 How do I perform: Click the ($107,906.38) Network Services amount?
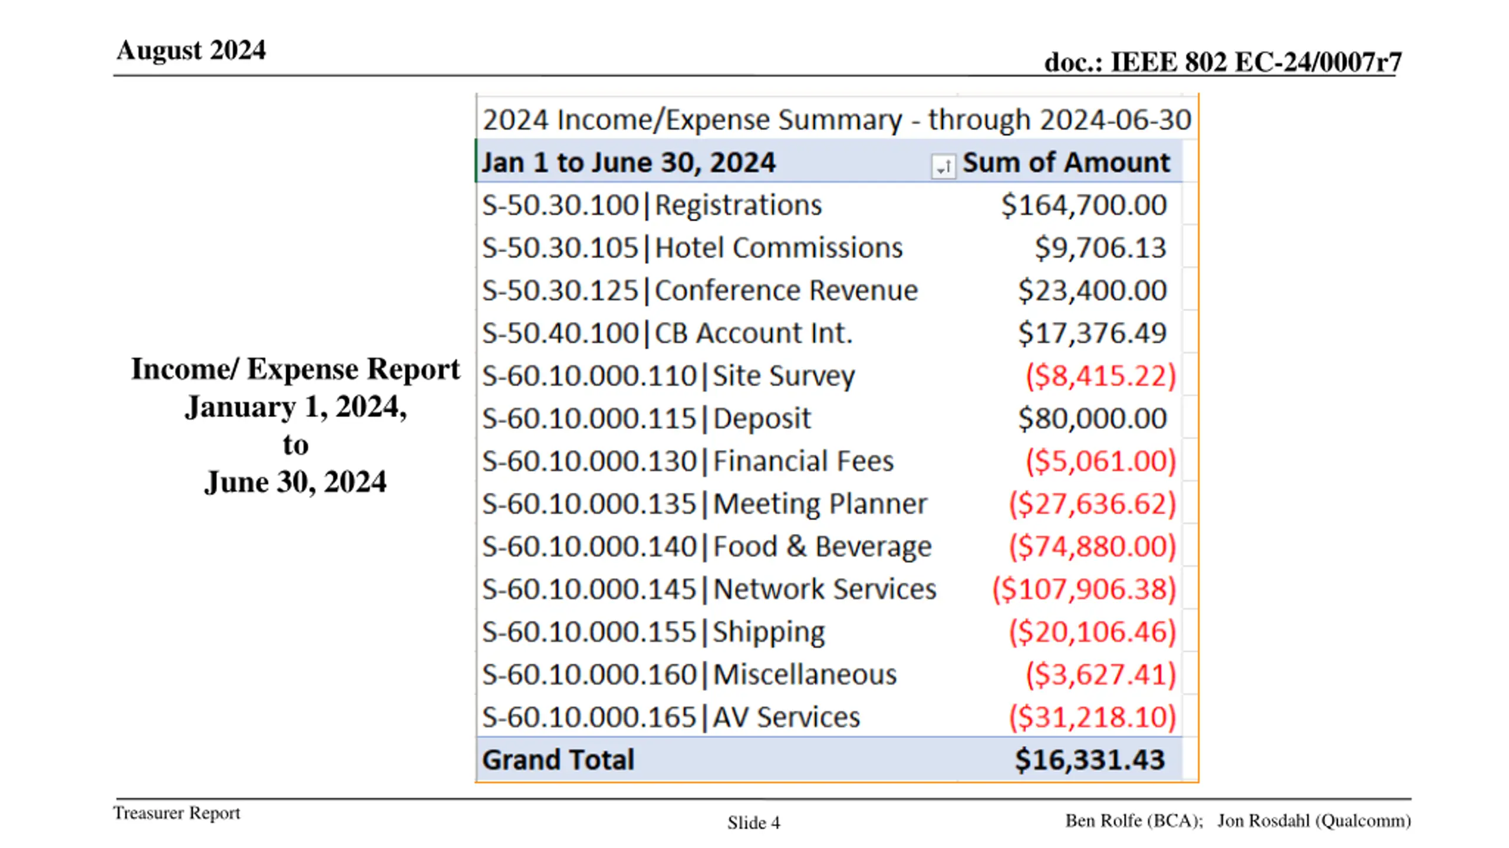tap(1084, 589)
